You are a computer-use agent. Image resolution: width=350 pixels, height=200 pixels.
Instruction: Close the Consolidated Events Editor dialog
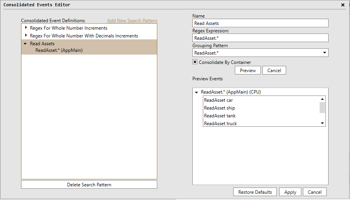pyautogui.click(x=343, y=5)
